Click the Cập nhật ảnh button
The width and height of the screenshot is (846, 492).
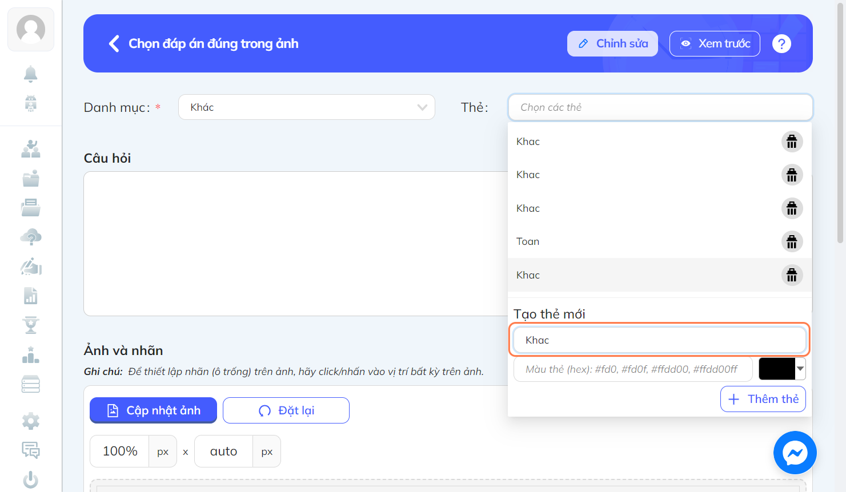[153, 410]
